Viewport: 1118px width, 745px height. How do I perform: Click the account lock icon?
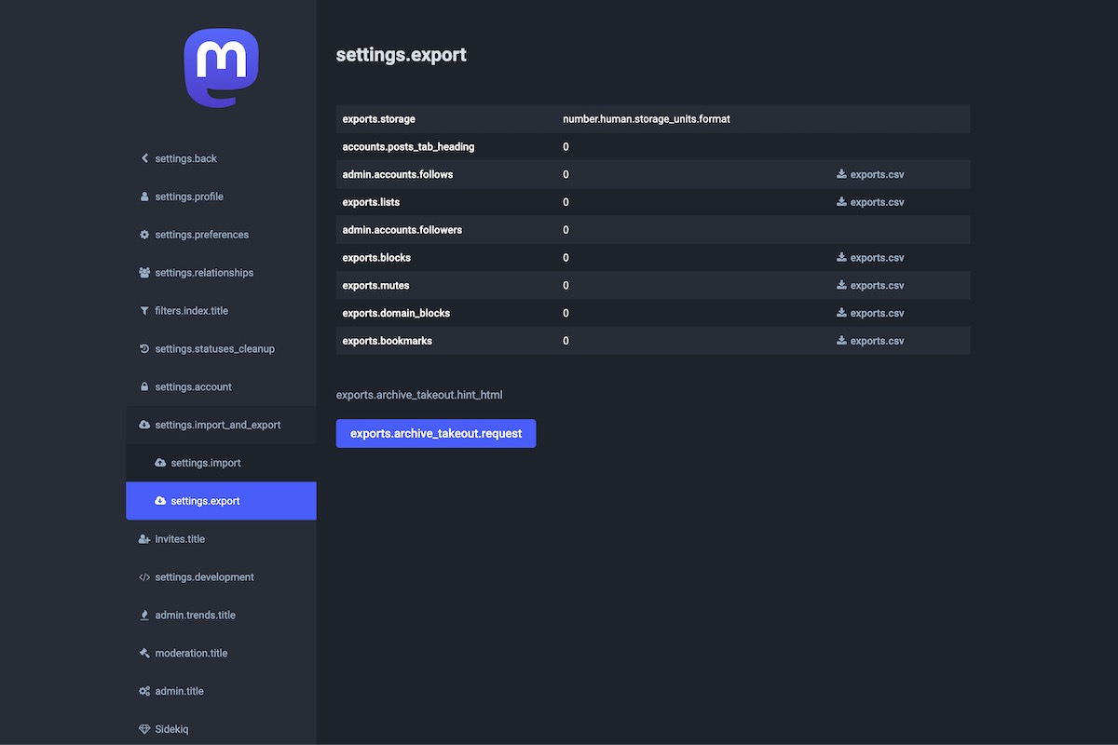point(144,387)
